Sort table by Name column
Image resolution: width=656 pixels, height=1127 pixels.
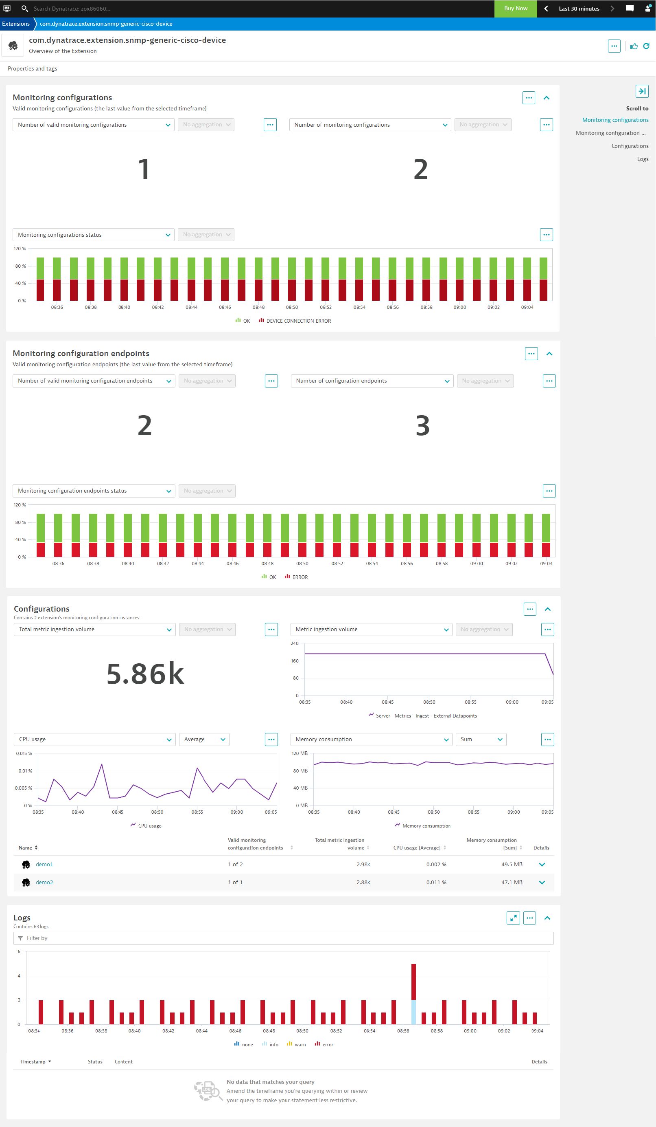coord(28,848)
